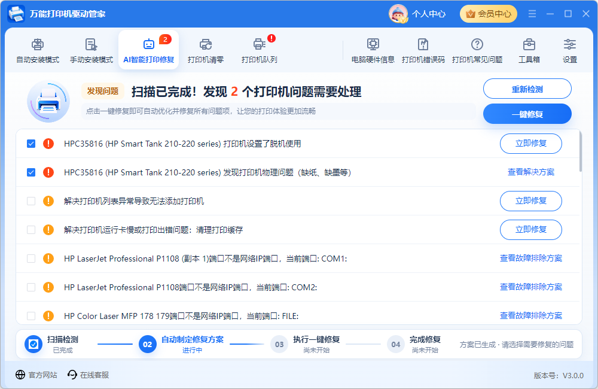Click the user avatar icon
The width and height of the screenshot is (598, 389).
(398, 14)
